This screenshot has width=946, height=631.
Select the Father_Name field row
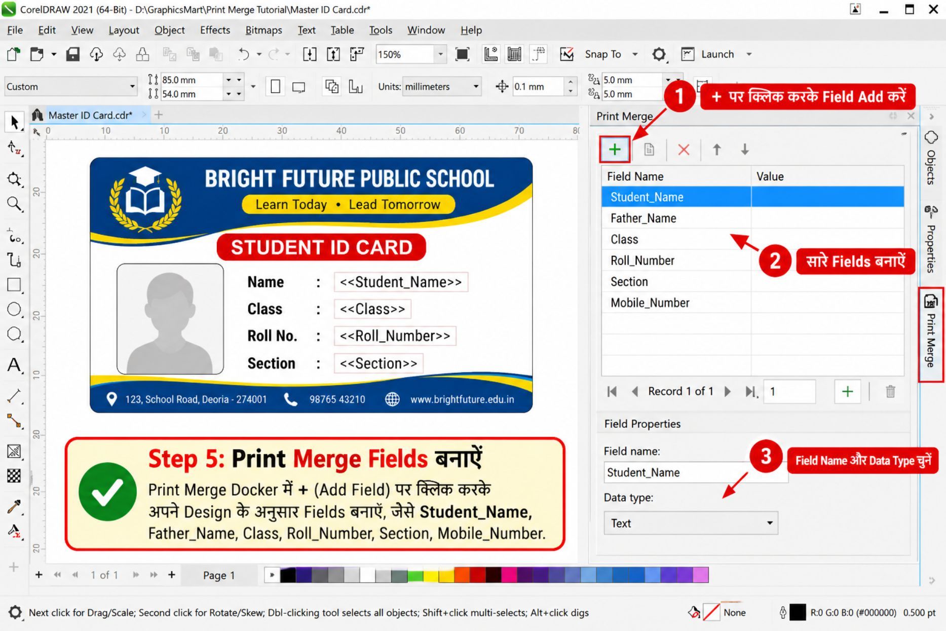(x=752, y=218)
